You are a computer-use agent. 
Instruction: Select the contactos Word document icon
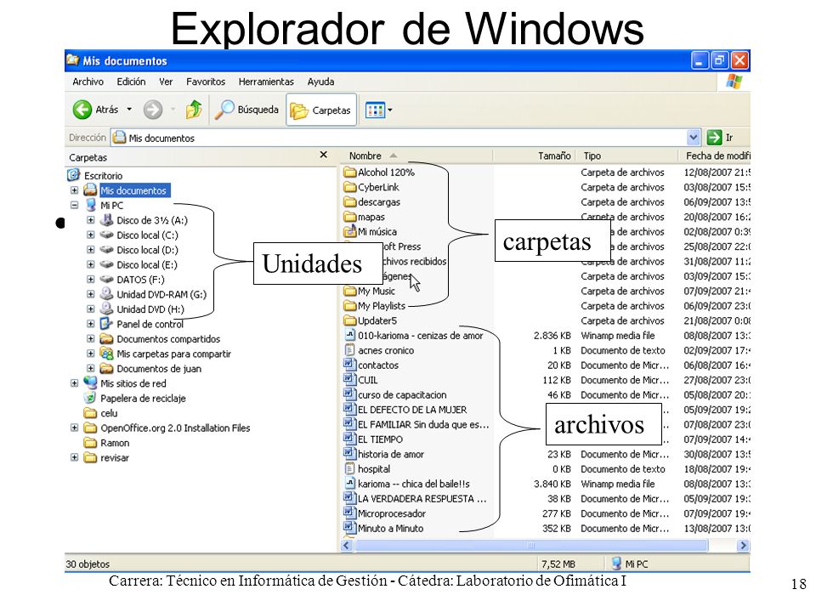click(x=349, y=365)
